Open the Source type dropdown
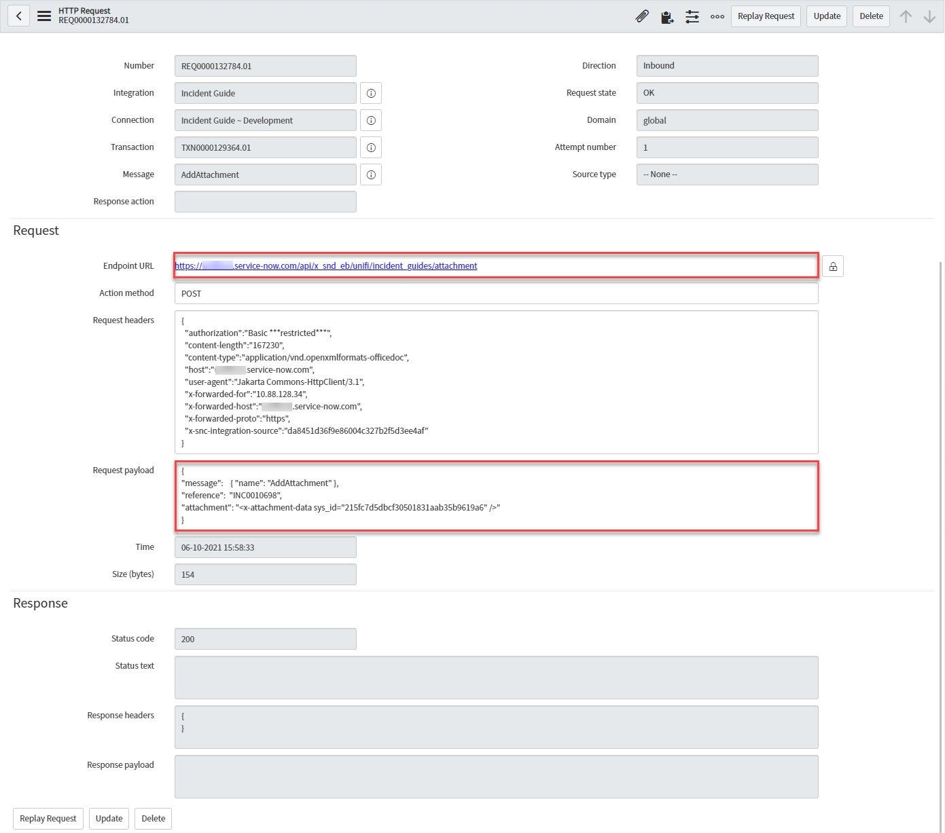 [727, 174]
